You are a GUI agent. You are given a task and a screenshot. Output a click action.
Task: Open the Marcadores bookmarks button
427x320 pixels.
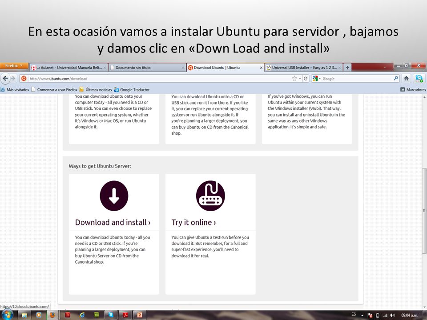pos(413,89)
